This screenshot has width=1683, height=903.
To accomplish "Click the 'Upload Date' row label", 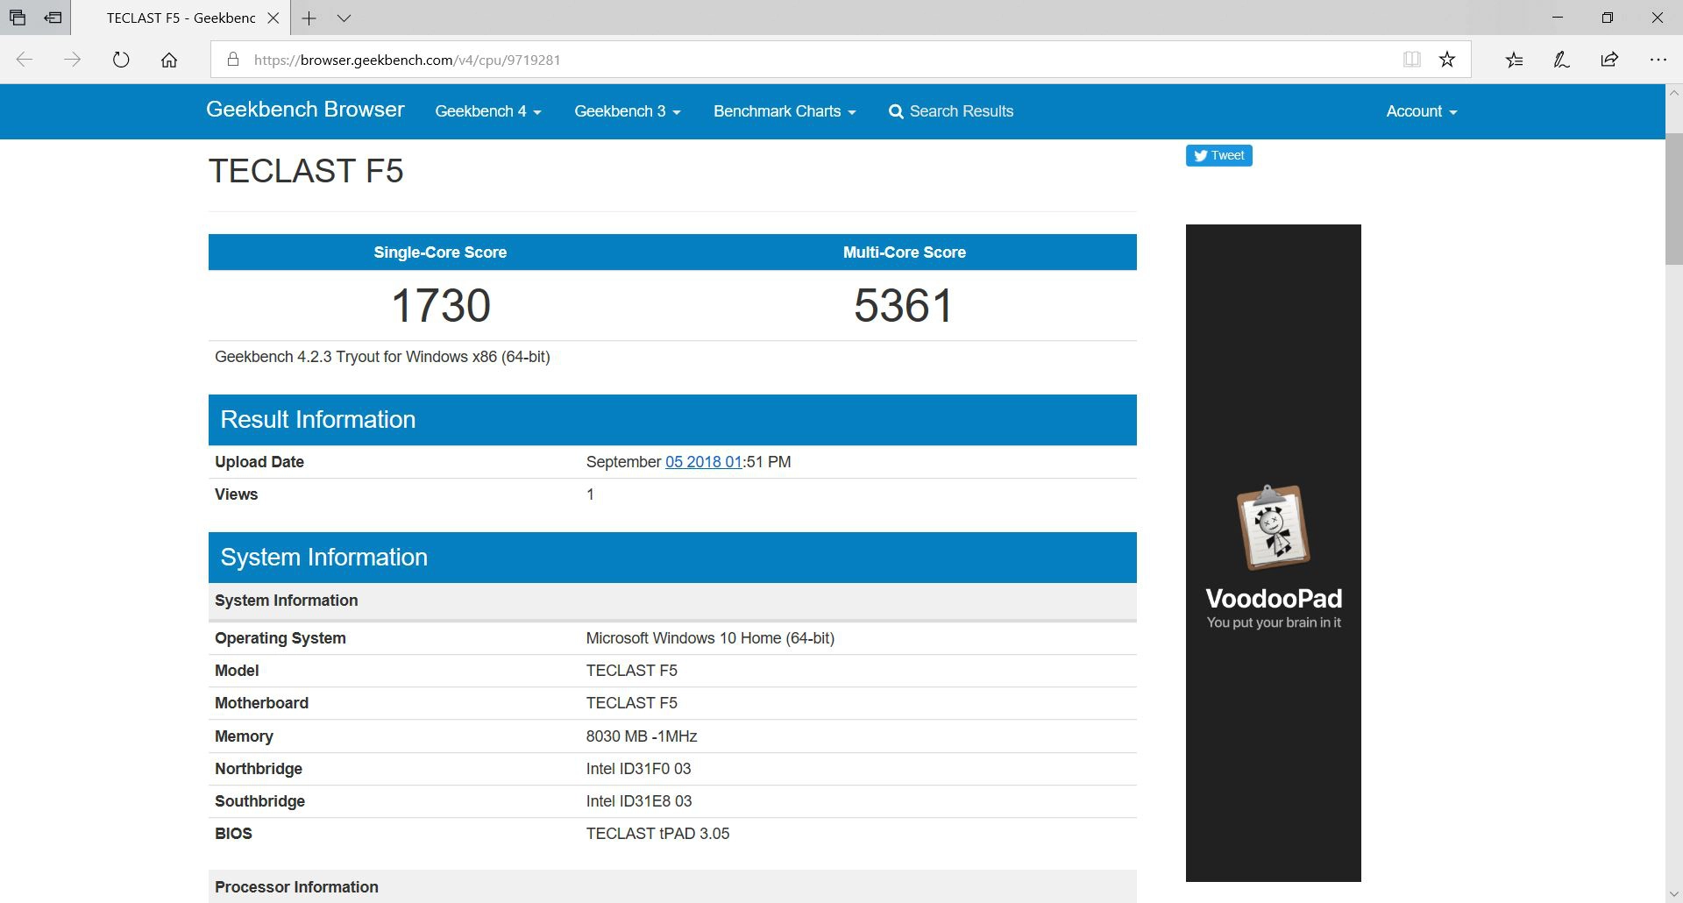I will coord(259,462).
